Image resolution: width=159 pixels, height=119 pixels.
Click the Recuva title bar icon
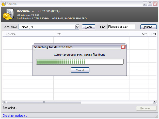4,4
